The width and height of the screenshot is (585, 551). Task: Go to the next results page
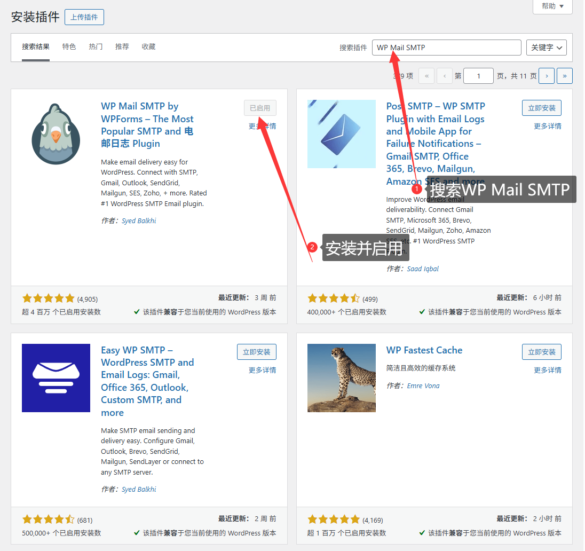(x=547, y=76)
